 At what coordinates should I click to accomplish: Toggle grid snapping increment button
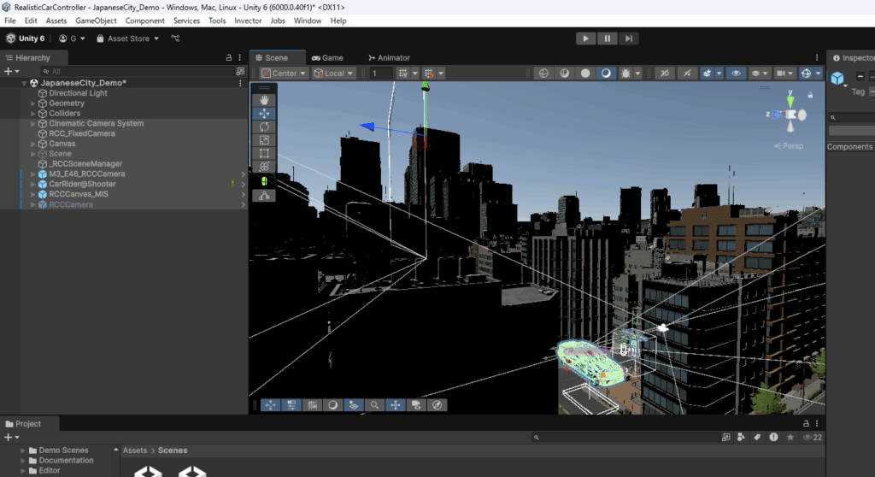pos(429,74)
